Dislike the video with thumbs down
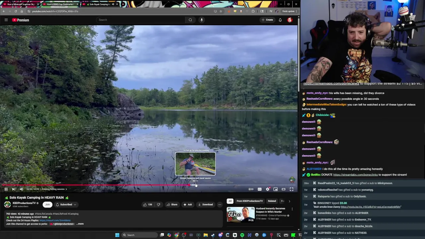This screenshot has height=239, width=425. [x=158, y=204]
